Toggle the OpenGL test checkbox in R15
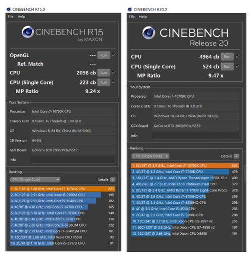The image size is (251, 256). pyautogui.click(x=114, y=55)
